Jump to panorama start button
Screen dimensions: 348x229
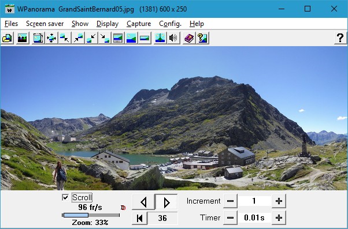coord(139,218)
